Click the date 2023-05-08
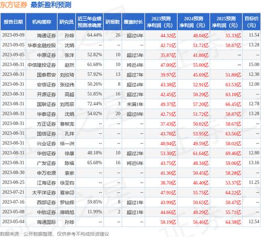 coord(13,212)
